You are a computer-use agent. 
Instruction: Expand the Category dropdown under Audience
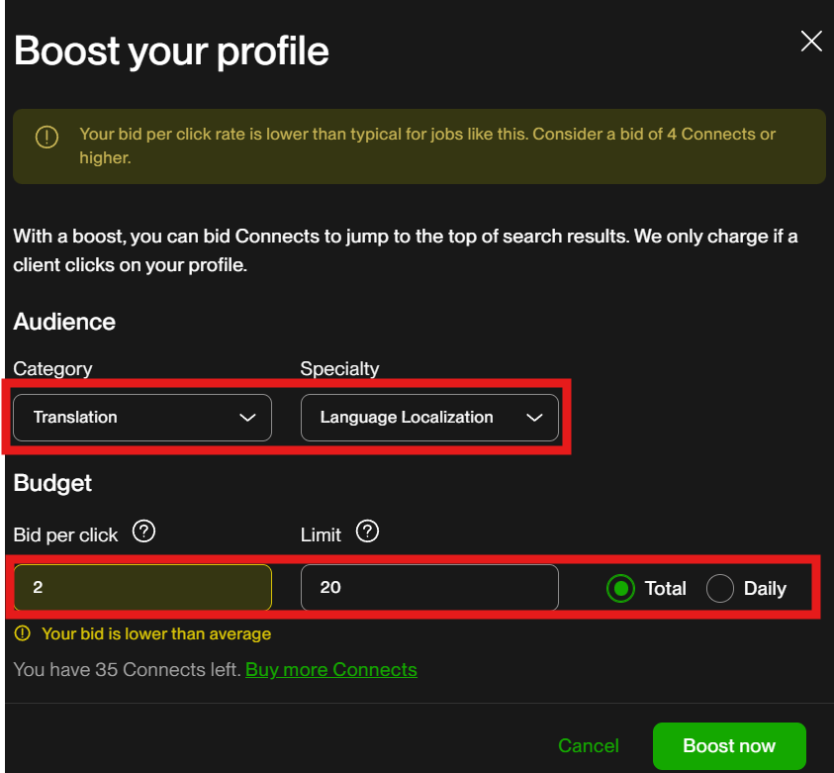tap(141, 417)
